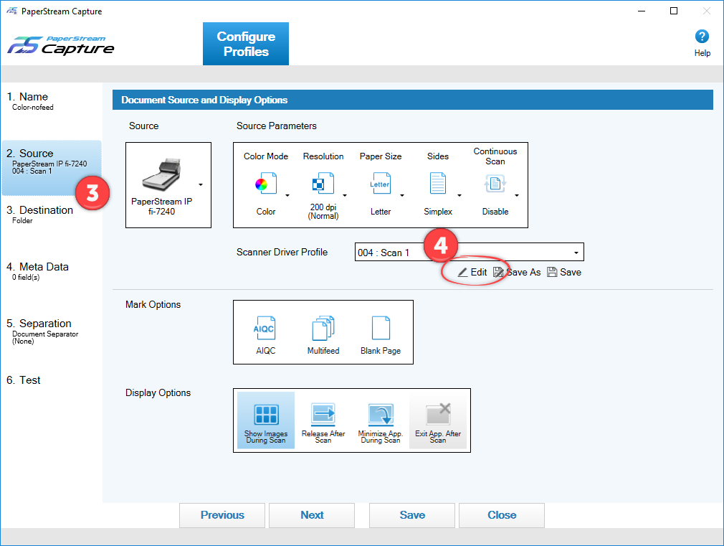The image size is (724, 546).
Task: Toggle Show Images During Scan
Action: point(266,420)
